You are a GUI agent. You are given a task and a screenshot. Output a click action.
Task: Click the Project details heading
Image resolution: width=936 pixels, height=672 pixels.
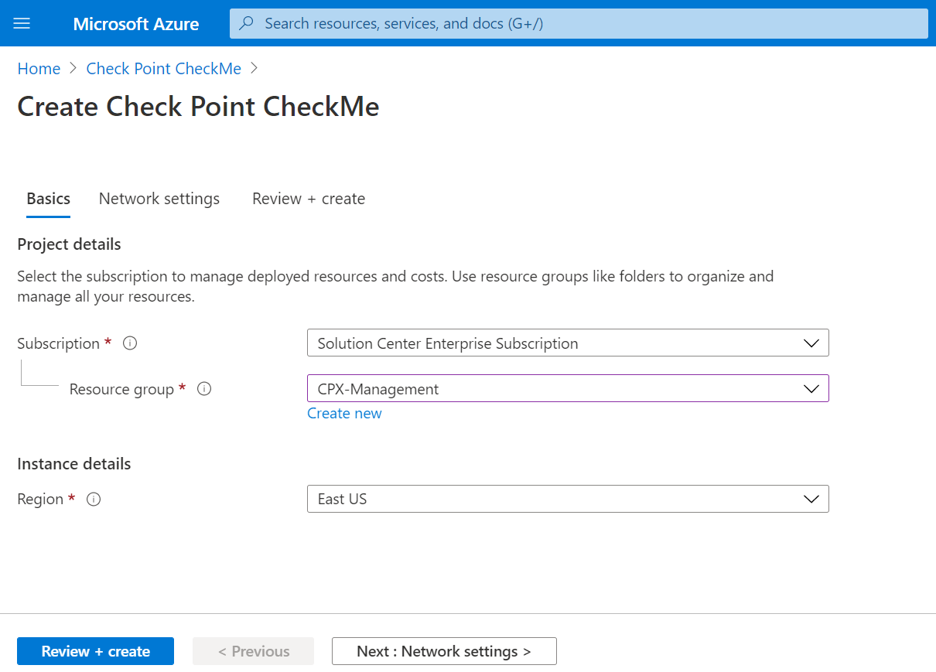coord(69,244)
